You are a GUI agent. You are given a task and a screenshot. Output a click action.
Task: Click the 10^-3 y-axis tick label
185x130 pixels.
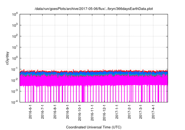(14, 91)
